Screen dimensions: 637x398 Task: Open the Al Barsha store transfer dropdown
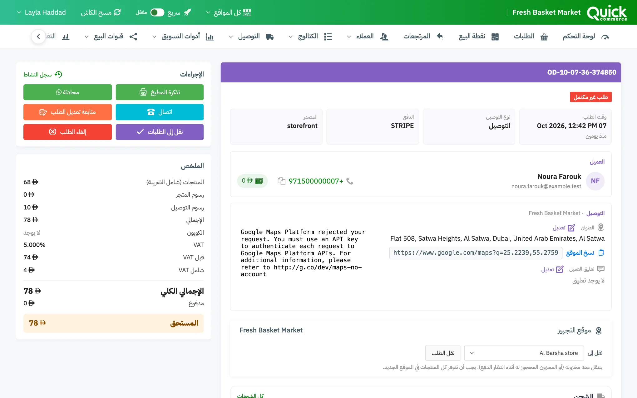(x=524, y=353)
